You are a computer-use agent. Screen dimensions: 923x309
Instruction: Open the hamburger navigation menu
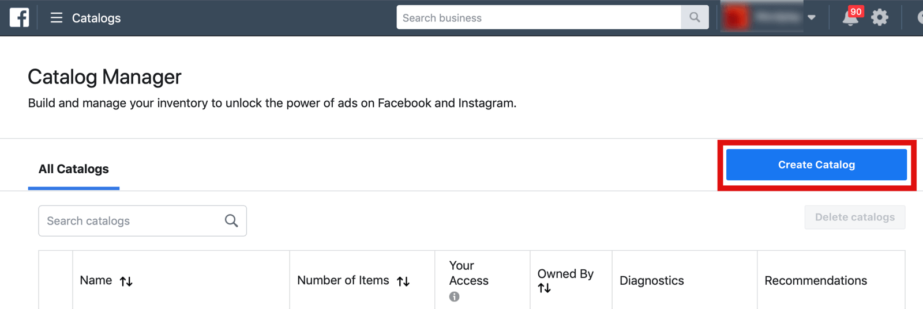coord(56,18)
